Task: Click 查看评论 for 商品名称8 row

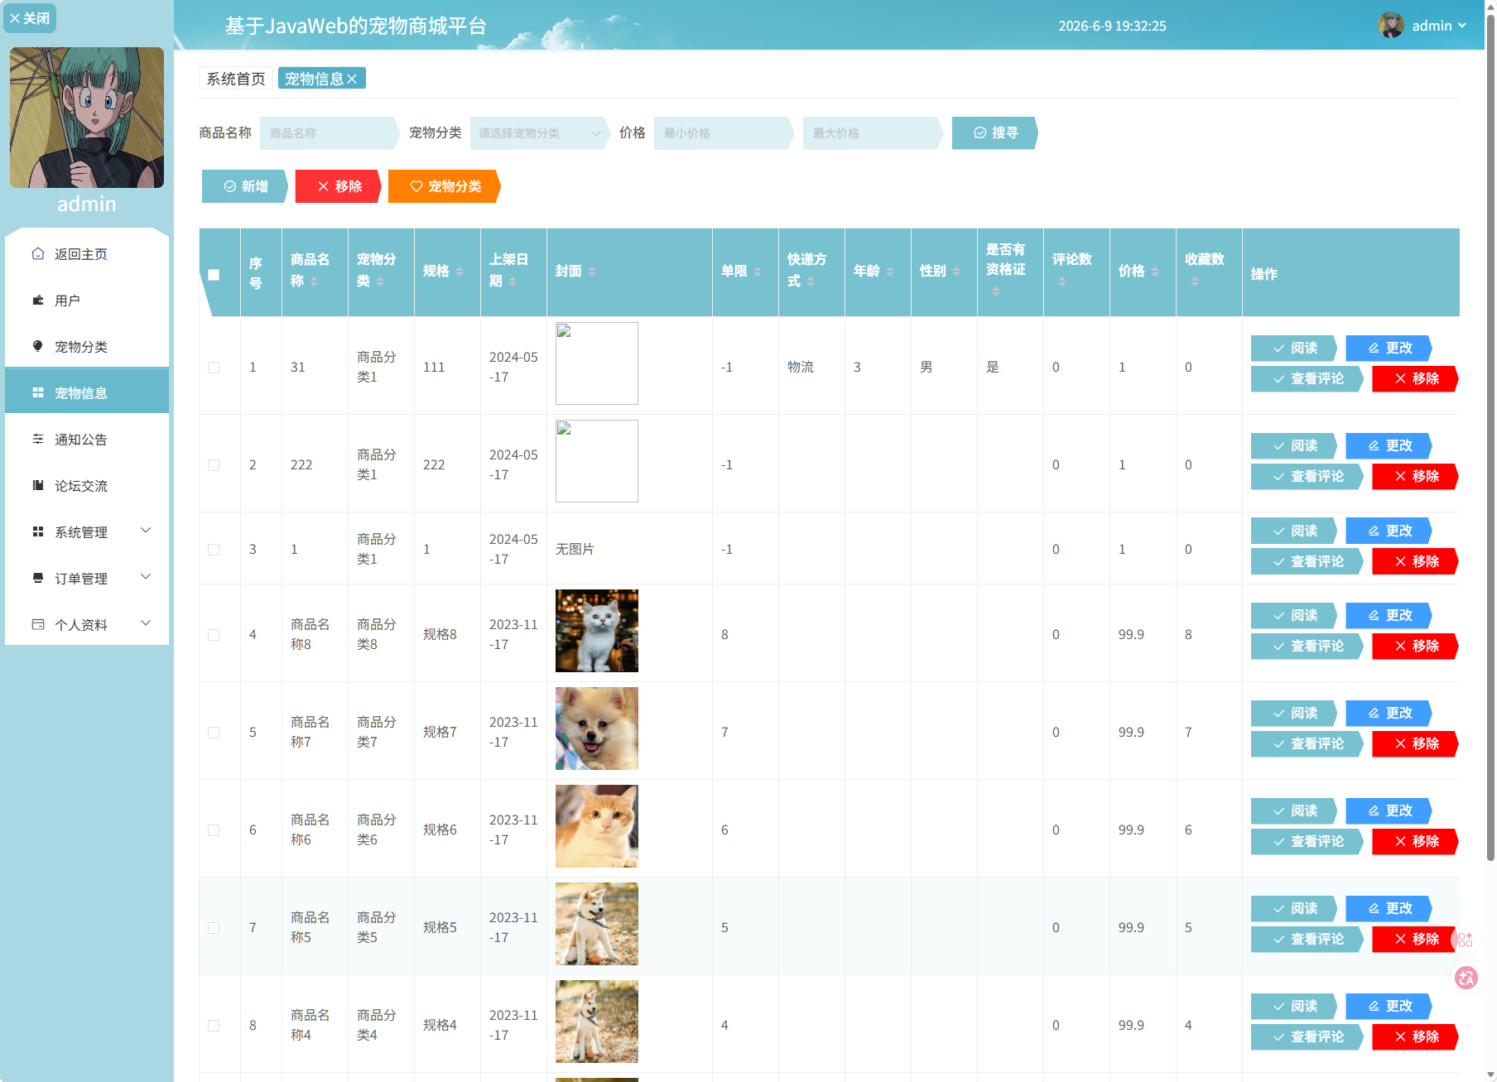Action: point(1307,647)
